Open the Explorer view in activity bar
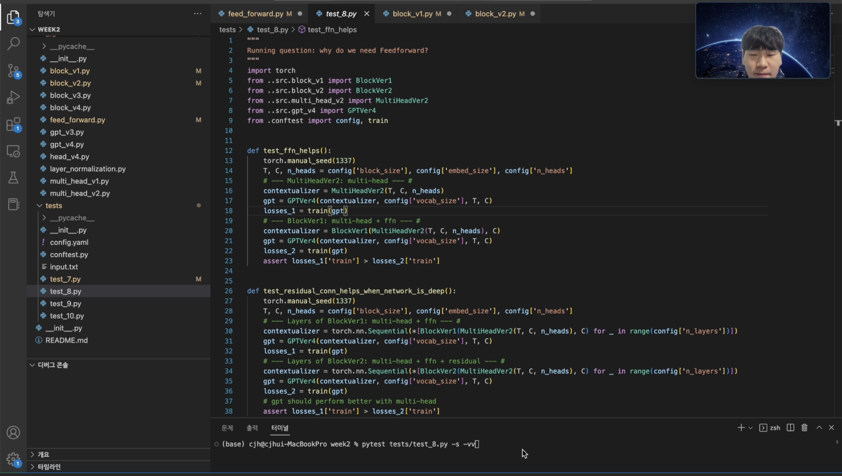The height and width of the screenshot is (476, 842). pos(13,17)
